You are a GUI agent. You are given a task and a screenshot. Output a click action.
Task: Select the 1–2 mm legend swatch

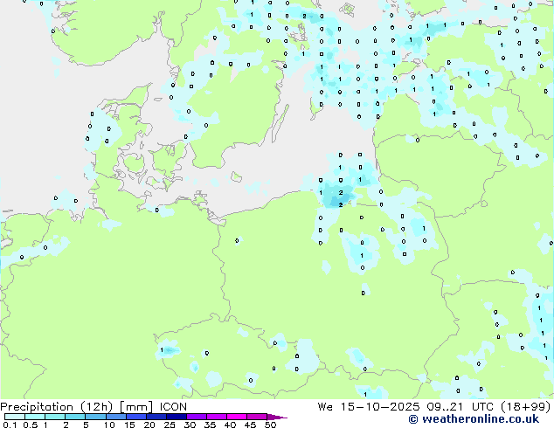(x=55, y=417)
